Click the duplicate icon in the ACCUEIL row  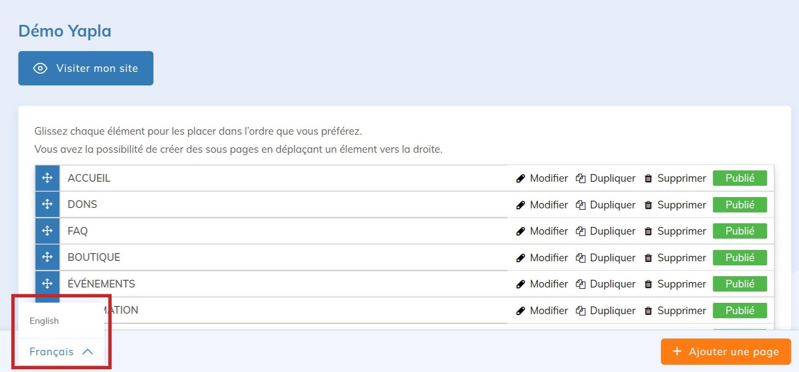(x=581, y=179)
